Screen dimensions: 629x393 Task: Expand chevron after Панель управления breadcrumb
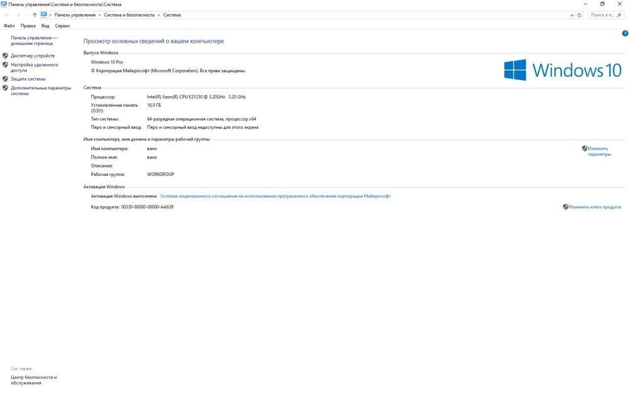click(x=100, y=15)
